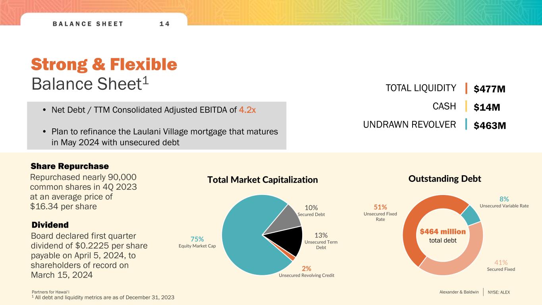Select the light peach Secured Fixed donut segment

pos(457,261)
